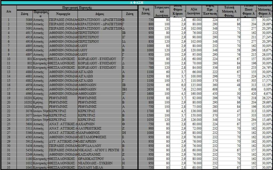Click the zone code cell 10201
The height and width of the screenshot is (170, 273).
[25, 98]
